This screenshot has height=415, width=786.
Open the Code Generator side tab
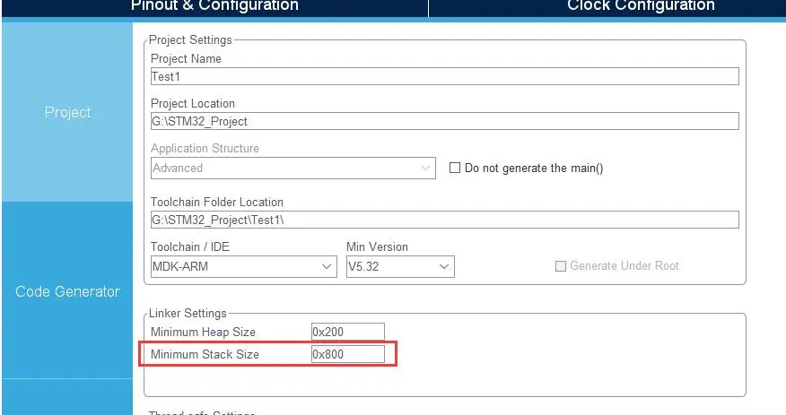(68, 291)
